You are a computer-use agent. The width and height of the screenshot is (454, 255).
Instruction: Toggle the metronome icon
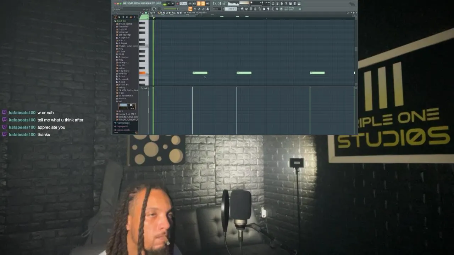click(x=190, y=4)
